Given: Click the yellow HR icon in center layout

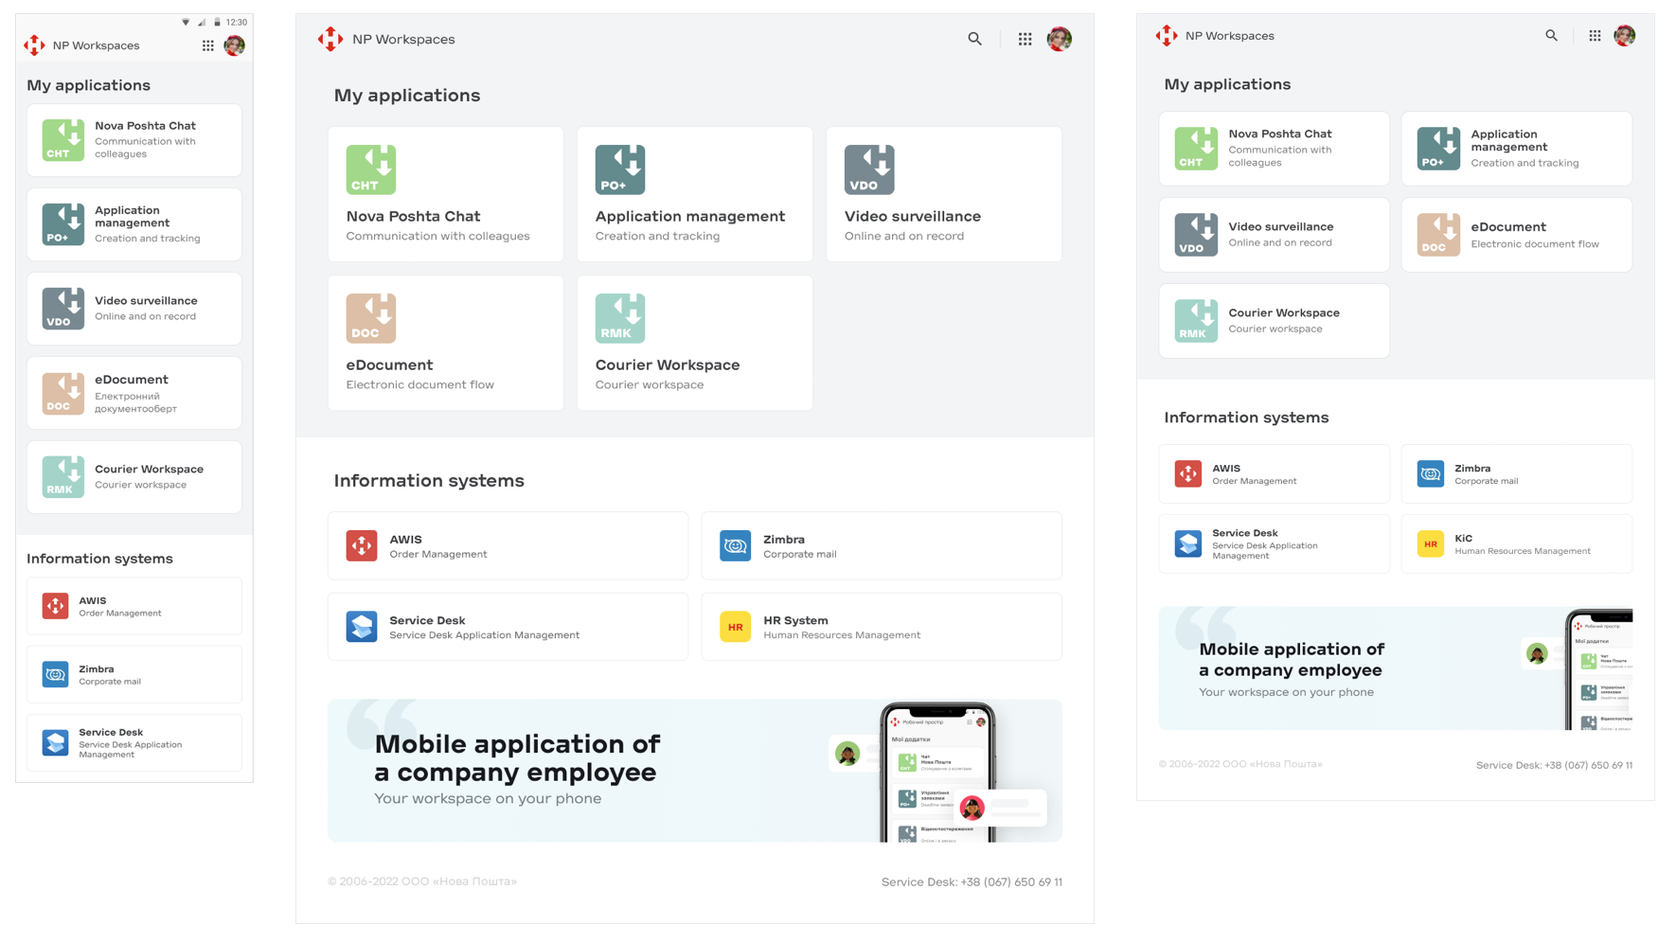Looking at the screenshot, I should (x=735, y=627).
